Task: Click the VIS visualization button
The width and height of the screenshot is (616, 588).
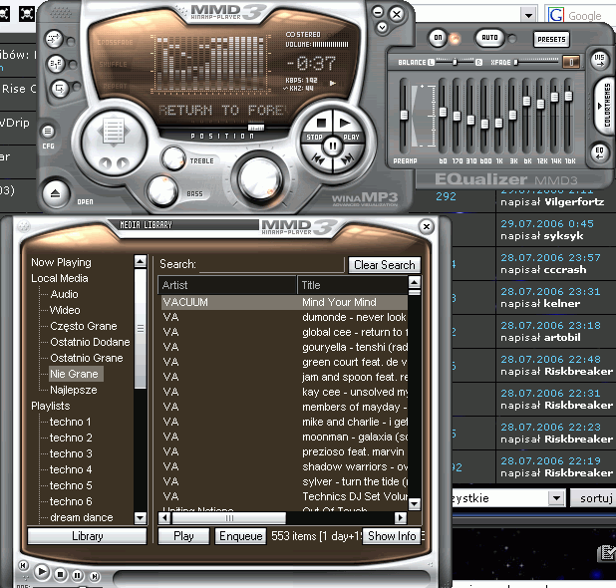Action: click(x=599, y=59)
